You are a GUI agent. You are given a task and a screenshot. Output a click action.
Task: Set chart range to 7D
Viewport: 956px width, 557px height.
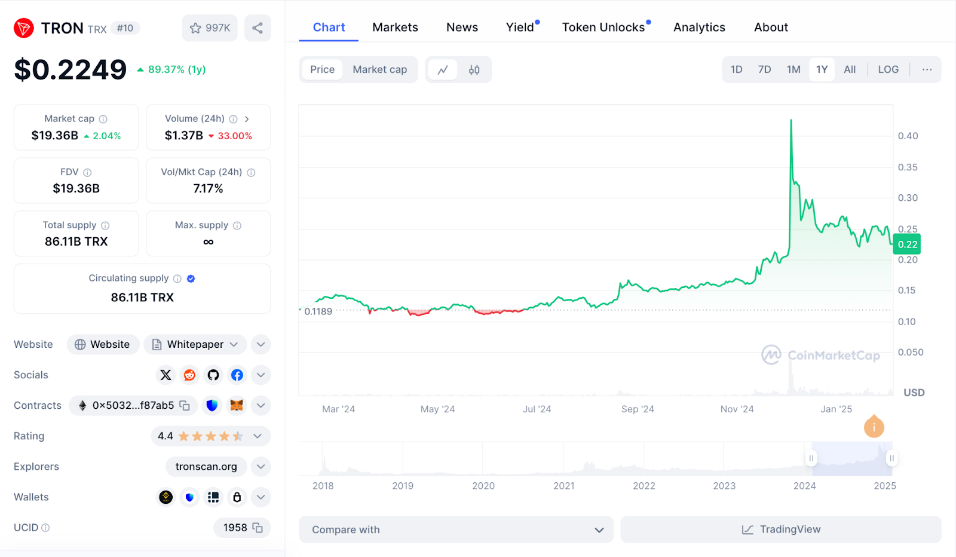[x=764, y=69]
